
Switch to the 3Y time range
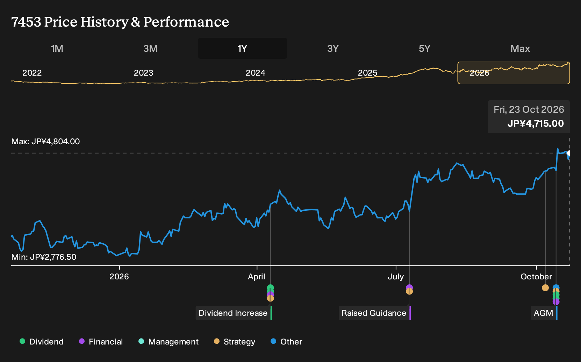click(333, 48)
